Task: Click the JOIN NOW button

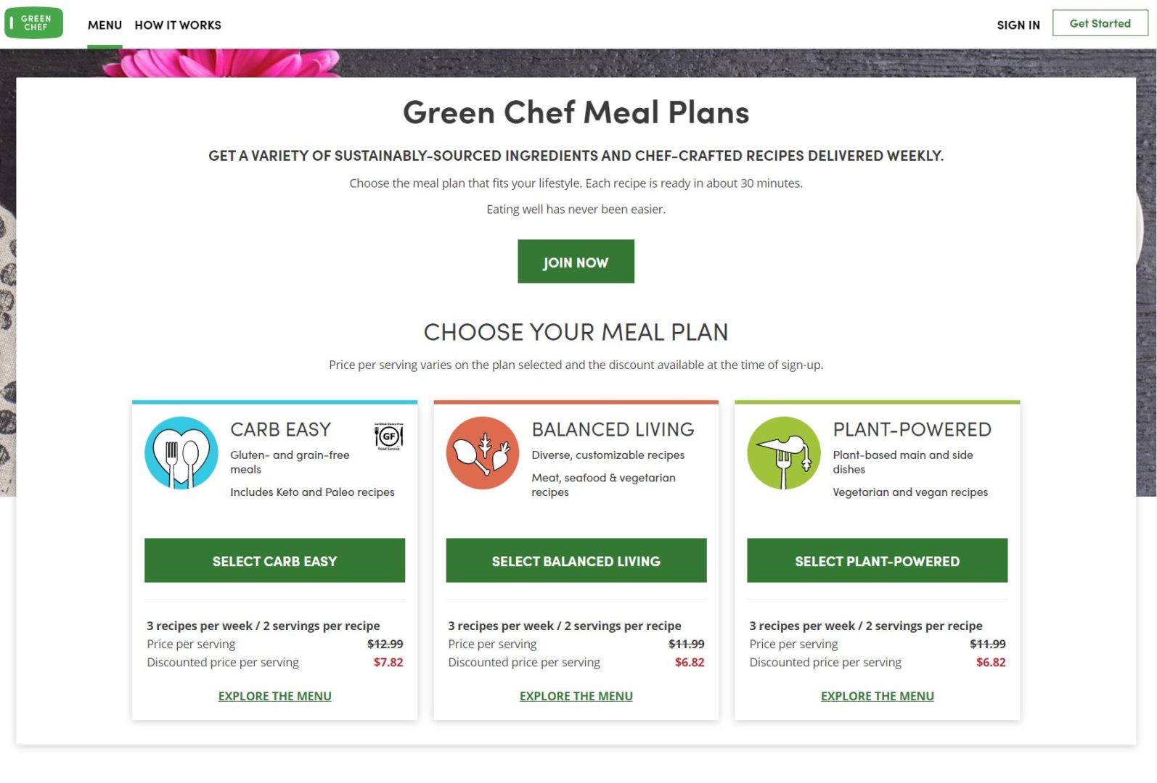Action: [575, 261]
